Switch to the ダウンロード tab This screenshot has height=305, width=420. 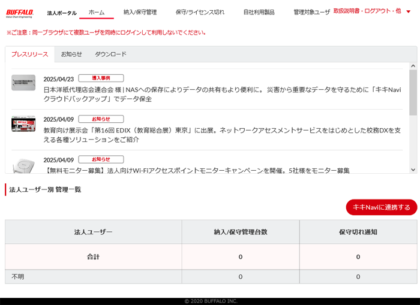(111, 54)
